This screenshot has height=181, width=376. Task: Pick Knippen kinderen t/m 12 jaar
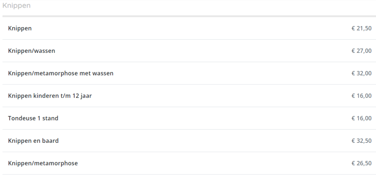50,96
